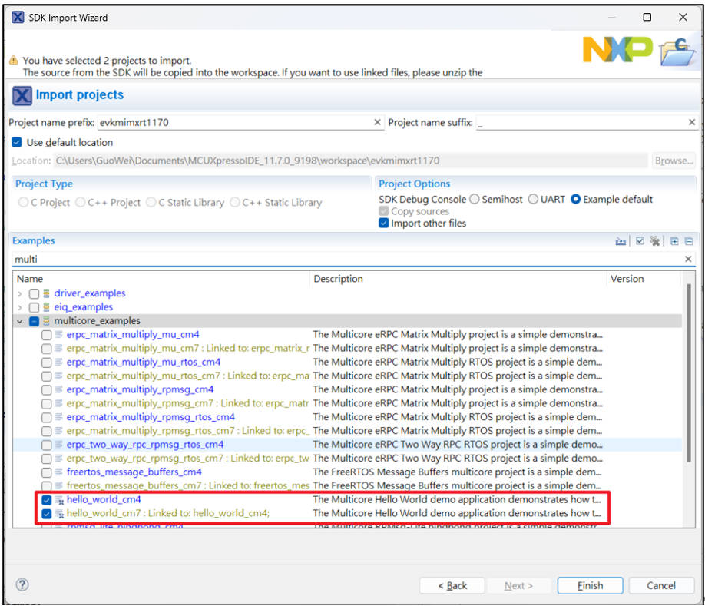Toggle the Use default location checkbox

tap(17, 143)
